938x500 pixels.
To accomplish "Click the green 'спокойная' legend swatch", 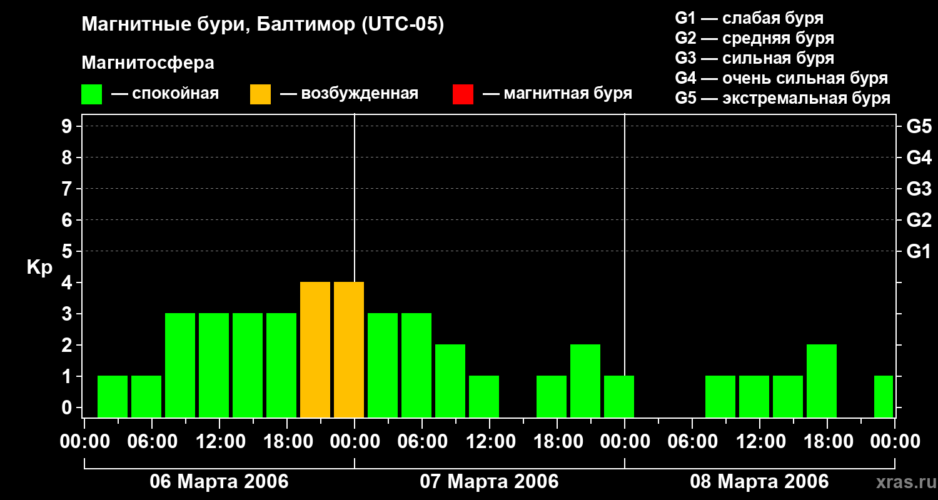I will click(91, 94).
